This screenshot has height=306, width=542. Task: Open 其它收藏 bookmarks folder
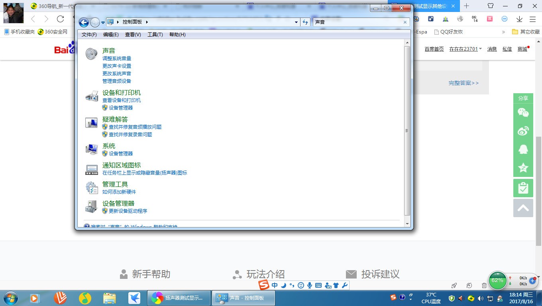coord(526,32)
